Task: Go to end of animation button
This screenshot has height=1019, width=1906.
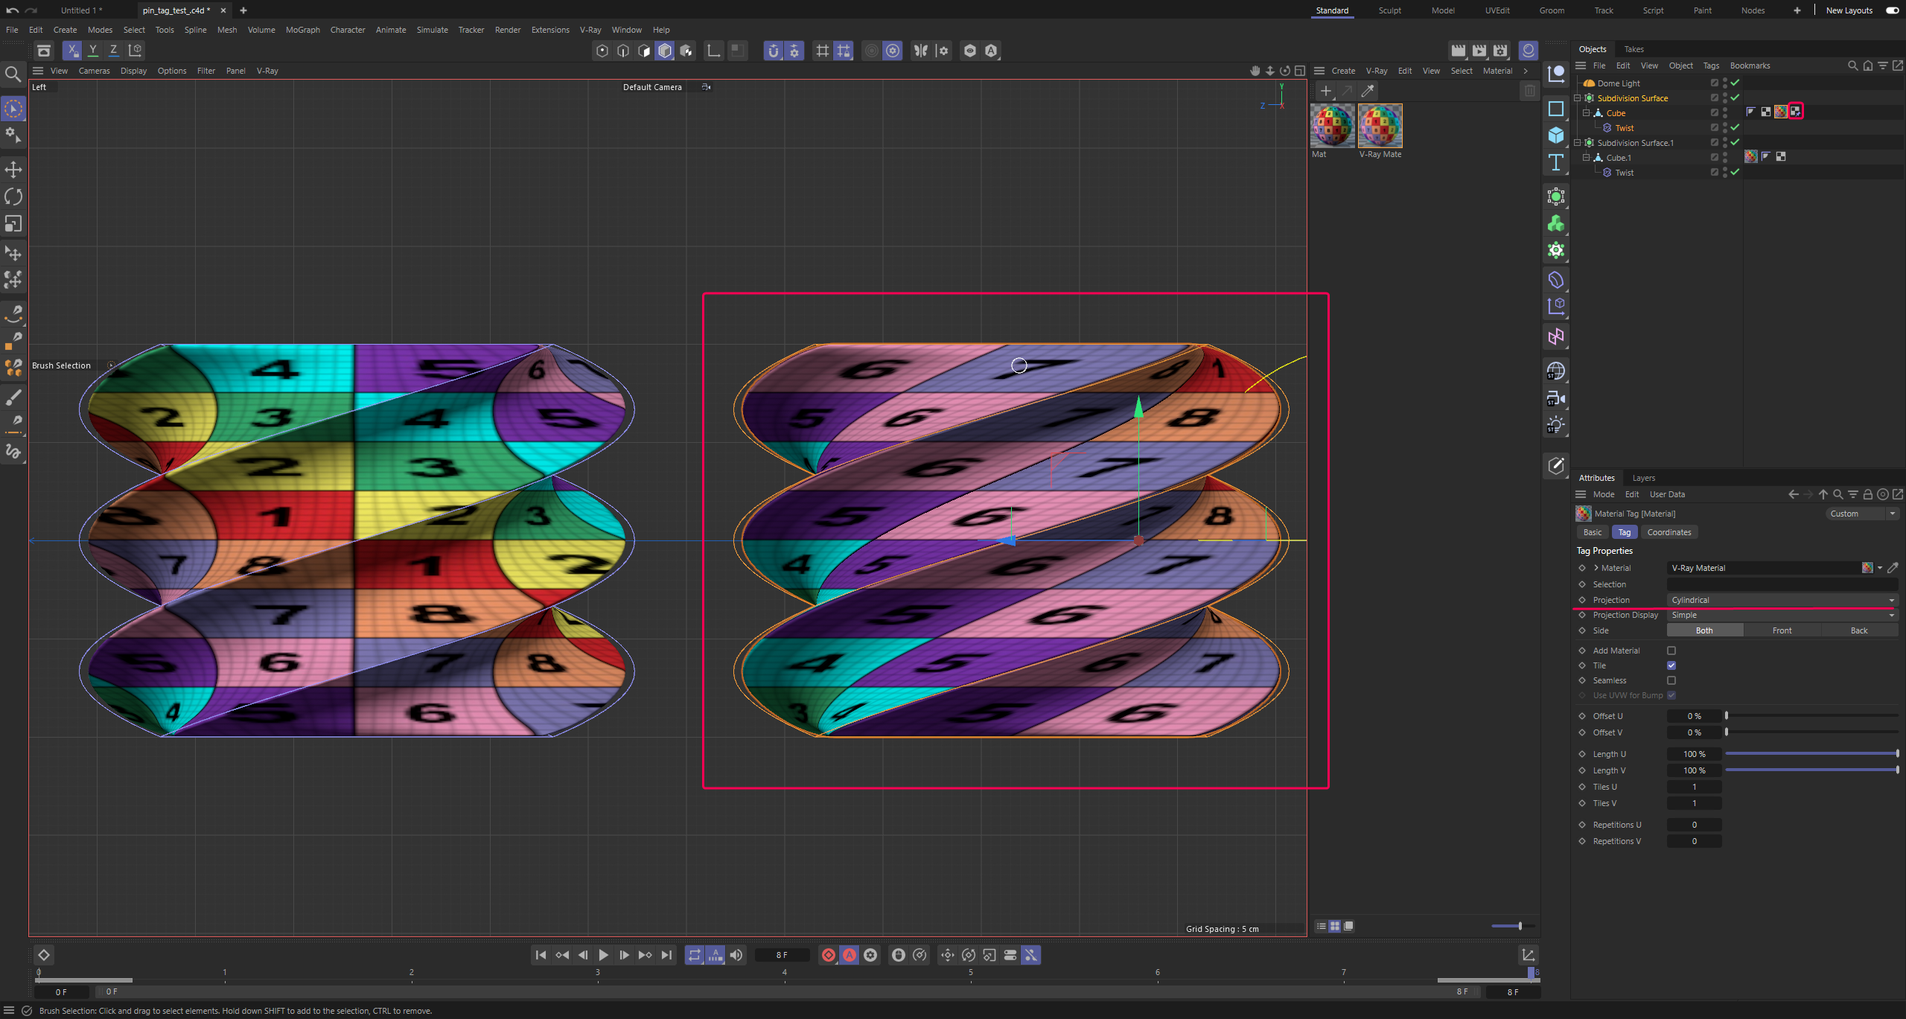Action: click(x=666, y=955)
